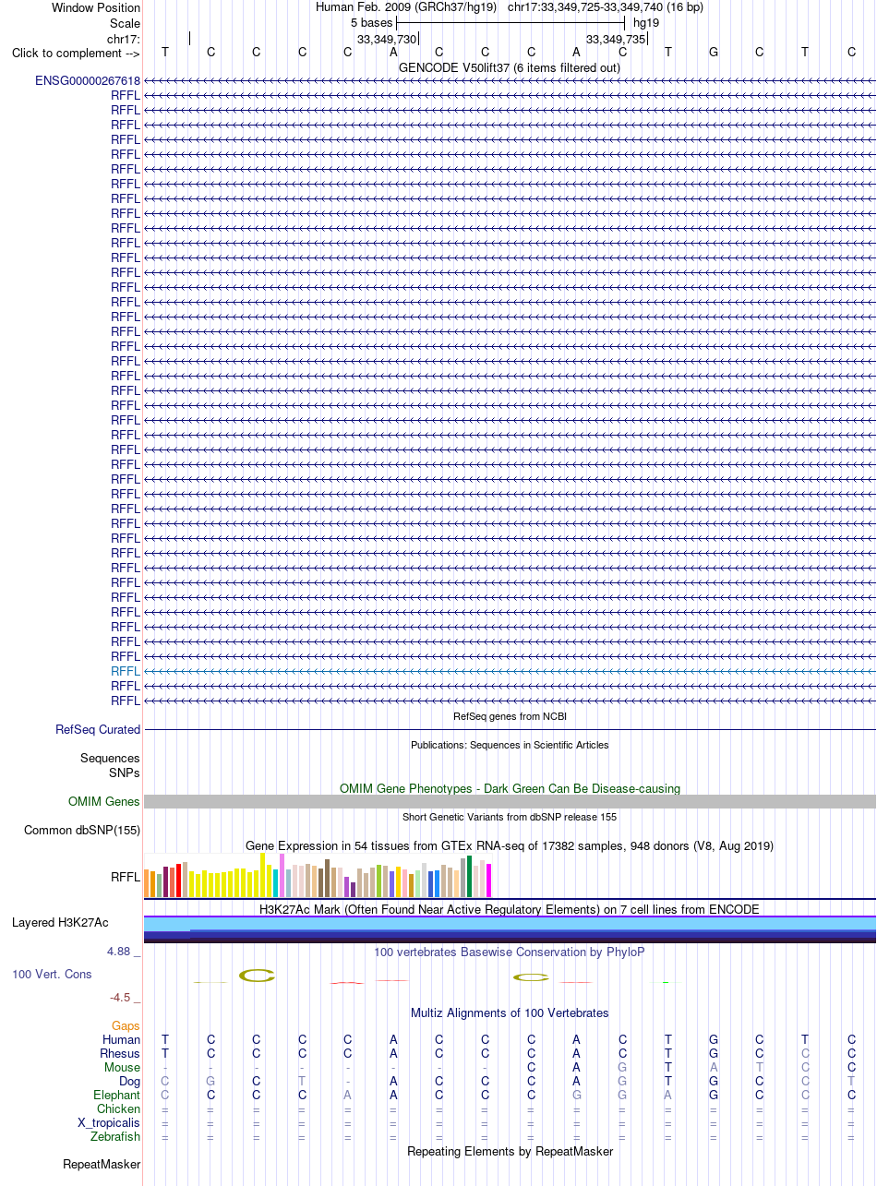
Task: Click the chr17: ruler label
Action: (124, 39)
